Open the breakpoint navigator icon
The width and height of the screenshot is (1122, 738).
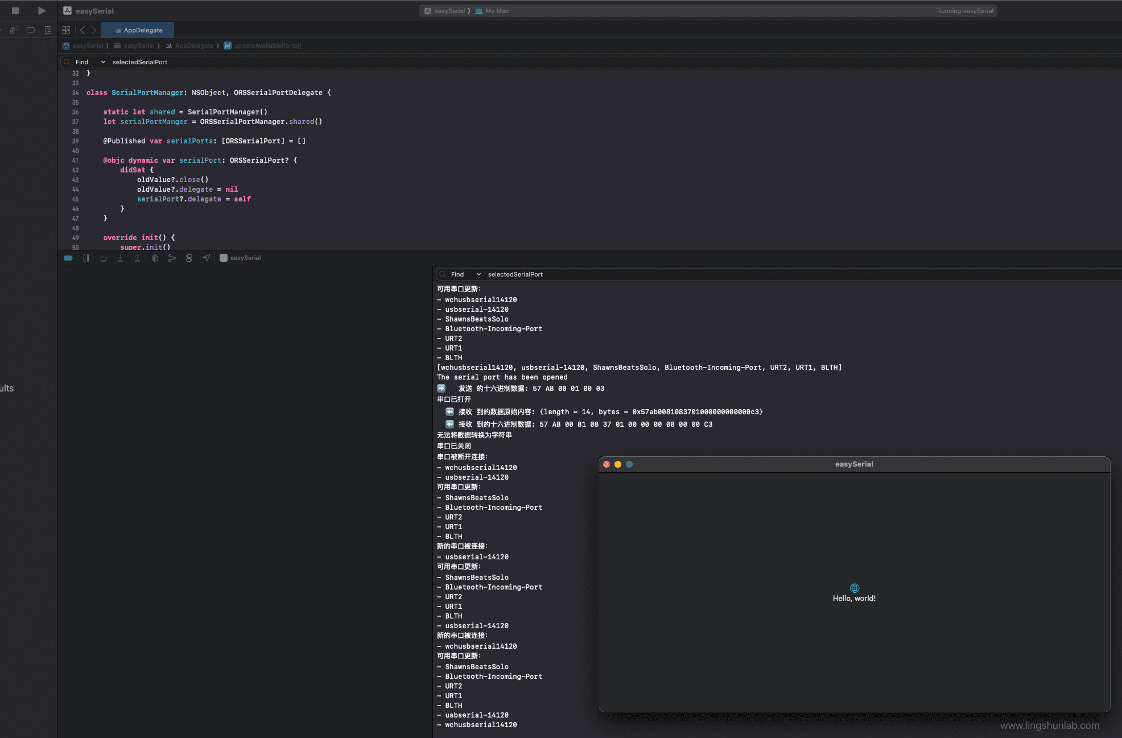tap(31, 30)
